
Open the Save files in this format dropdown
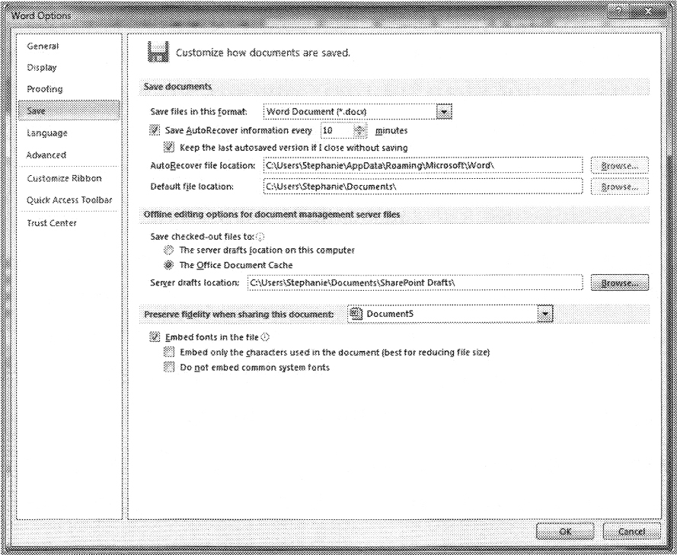(444, 112)
